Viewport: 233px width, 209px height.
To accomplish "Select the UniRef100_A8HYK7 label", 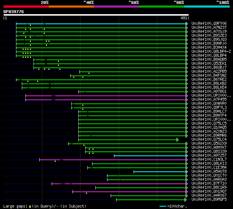I will (209, 148).
